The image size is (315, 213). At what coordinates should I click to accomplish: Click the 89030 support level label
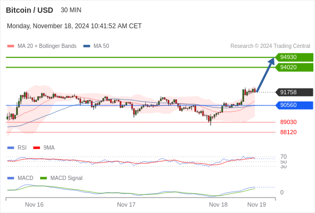click(288, 122)
